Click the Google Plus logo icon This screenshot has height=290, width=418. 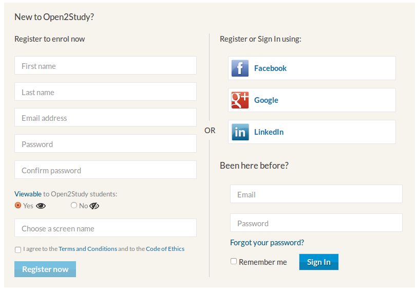[x=240, y=100]
